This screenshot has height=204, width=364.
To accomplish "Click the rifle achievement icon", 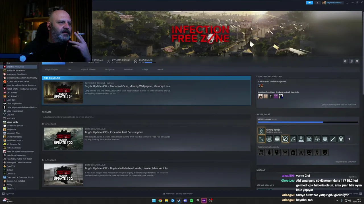I will pyautogui.click(x=293, y=139).
